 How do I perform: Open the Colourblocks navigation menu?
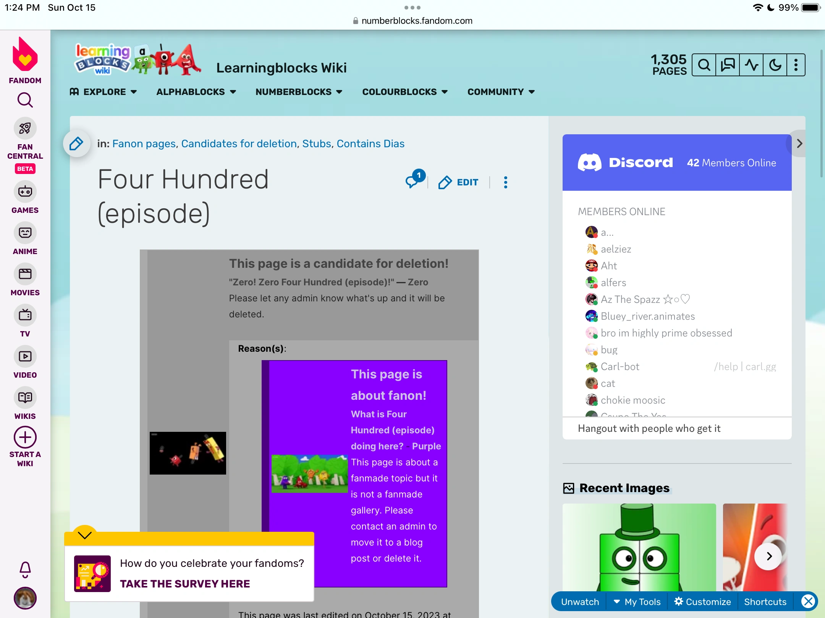coord(404,92)
